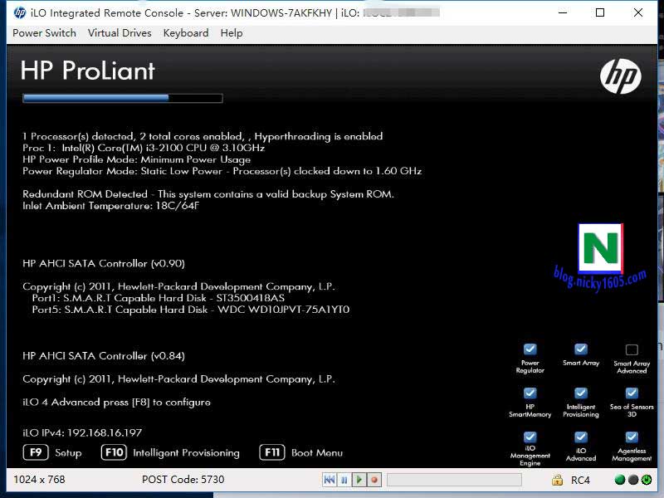Click the Inlet Ambient Temperature line
The image size is (664, 498).
[110, 206]
